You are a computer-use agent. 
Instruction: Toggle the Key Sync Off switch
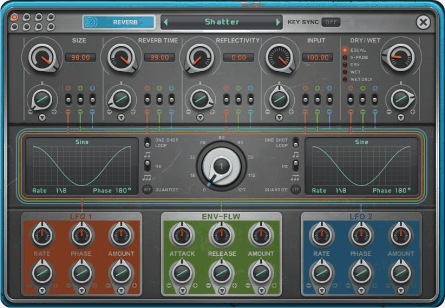pyautogui.click(x=330, y=22)
